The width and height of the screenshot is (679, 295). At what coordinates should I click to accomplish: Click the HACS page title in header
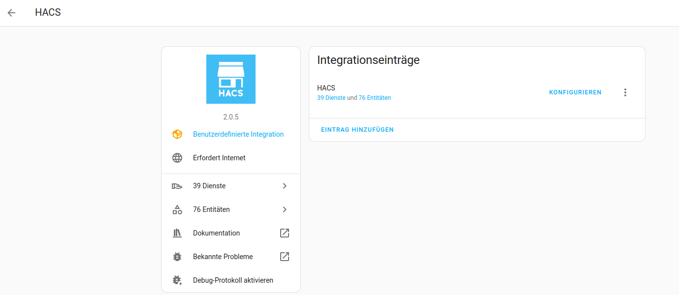click(x=48, y=12)
